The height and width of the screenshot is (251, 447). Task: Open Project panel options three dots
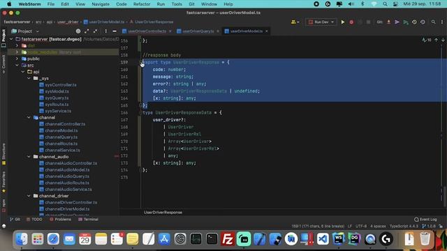pyautogui.click(x=105, y=31)
